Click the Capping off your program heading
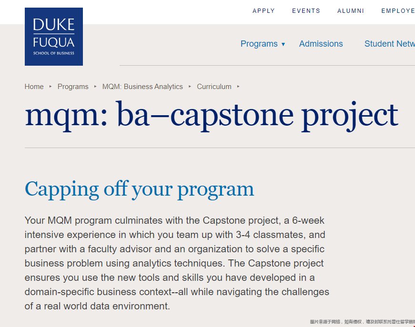This screenshot has width=415, height=327. [x=139, y=189]
